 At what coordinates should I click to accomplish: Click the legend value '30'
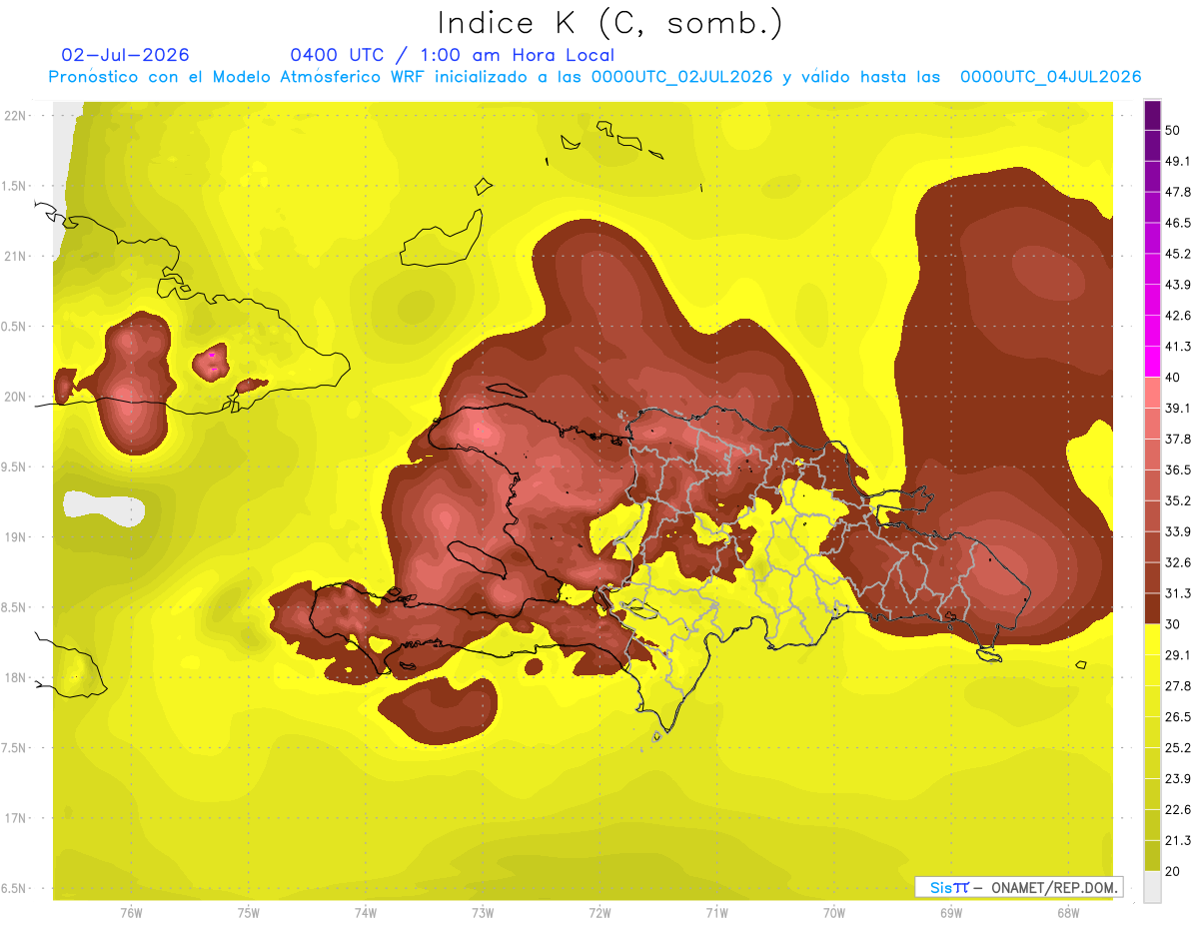(1173, 624)
